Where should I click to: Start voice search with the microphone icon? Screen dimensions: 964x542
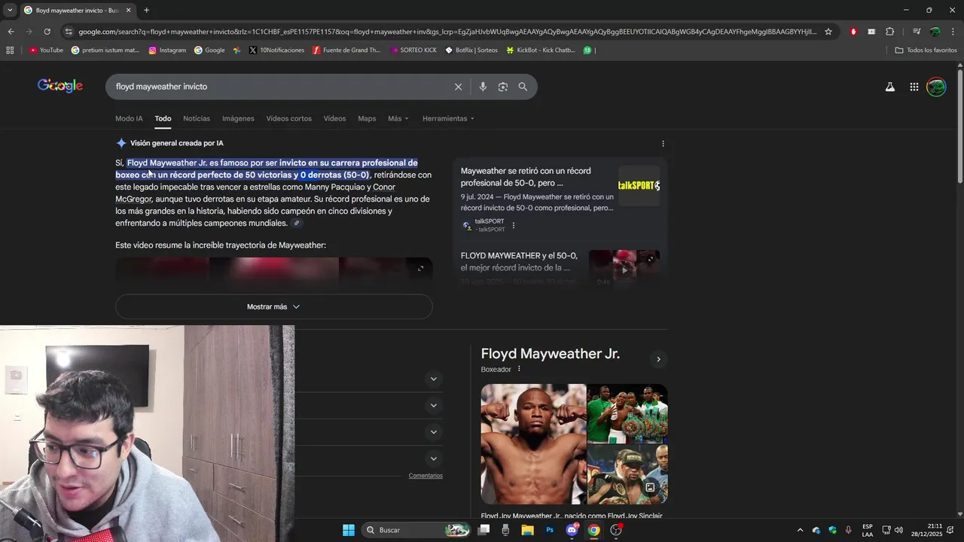[x=483, y=87]
